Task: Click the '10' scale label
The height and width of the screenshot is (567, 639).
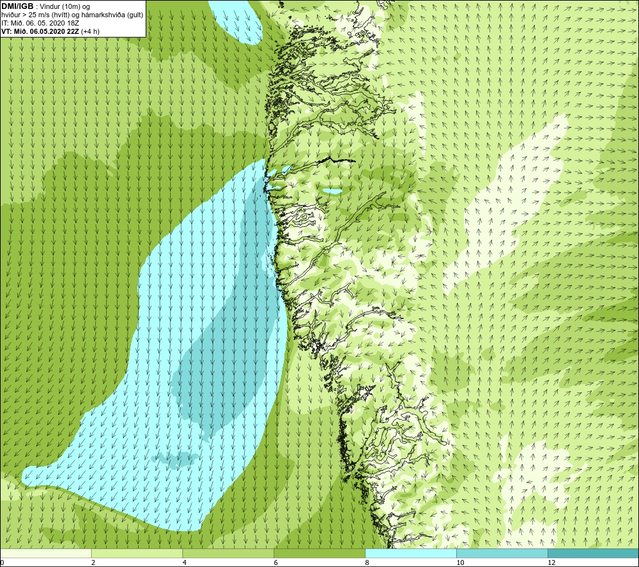Action: click(x=460, y=563)
